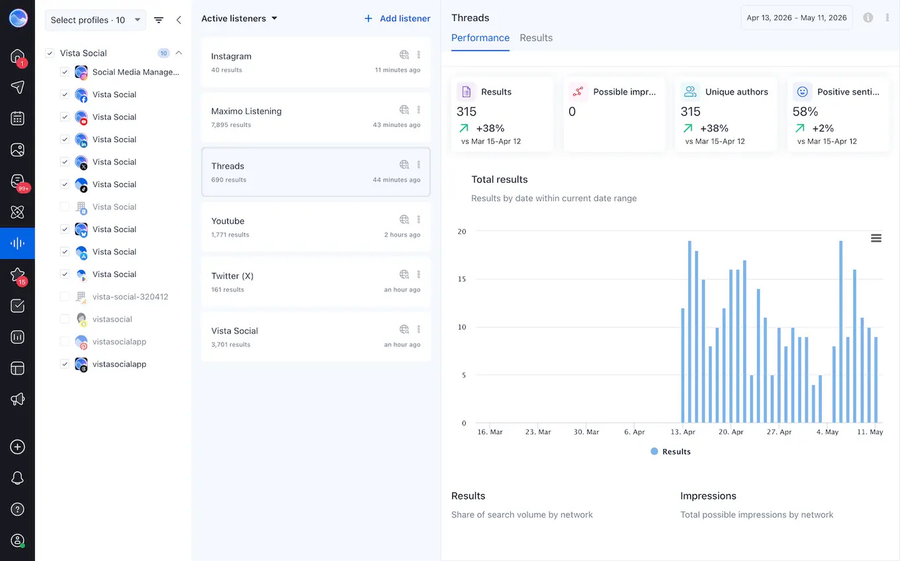Open the help question mark icon

pos(18,509)
